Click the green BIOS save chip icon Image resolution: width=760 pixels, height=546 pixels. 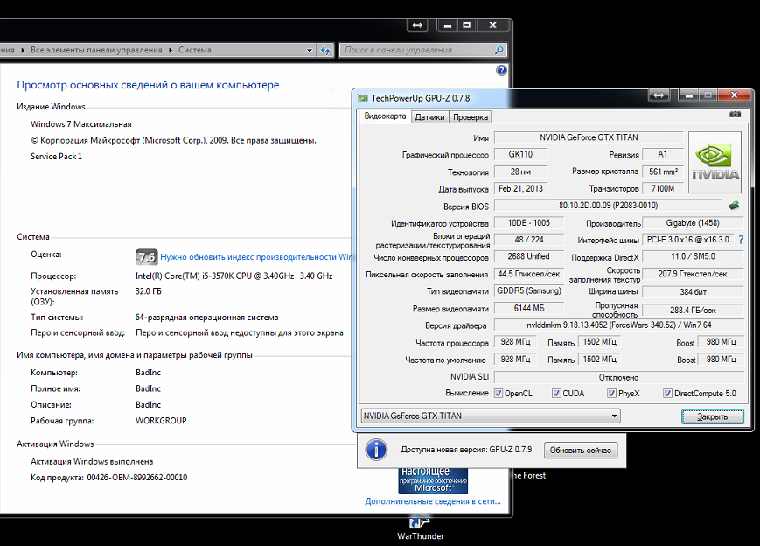734,205
